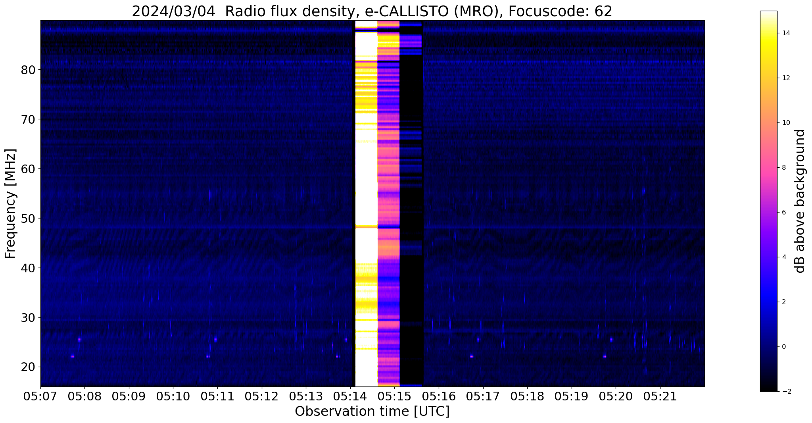The width and height of the screenshot is (812, 423).
Task: Click the 05:14 time tick label
Action: tap(350, 396)
